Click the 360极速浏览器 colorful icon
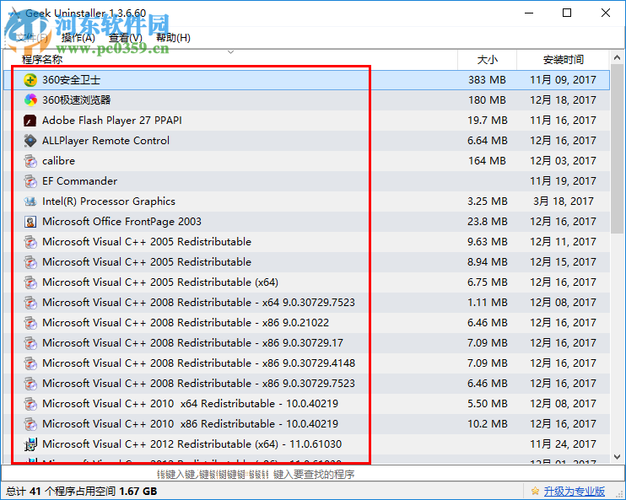The image size is (626, 500). click(30, 100)
